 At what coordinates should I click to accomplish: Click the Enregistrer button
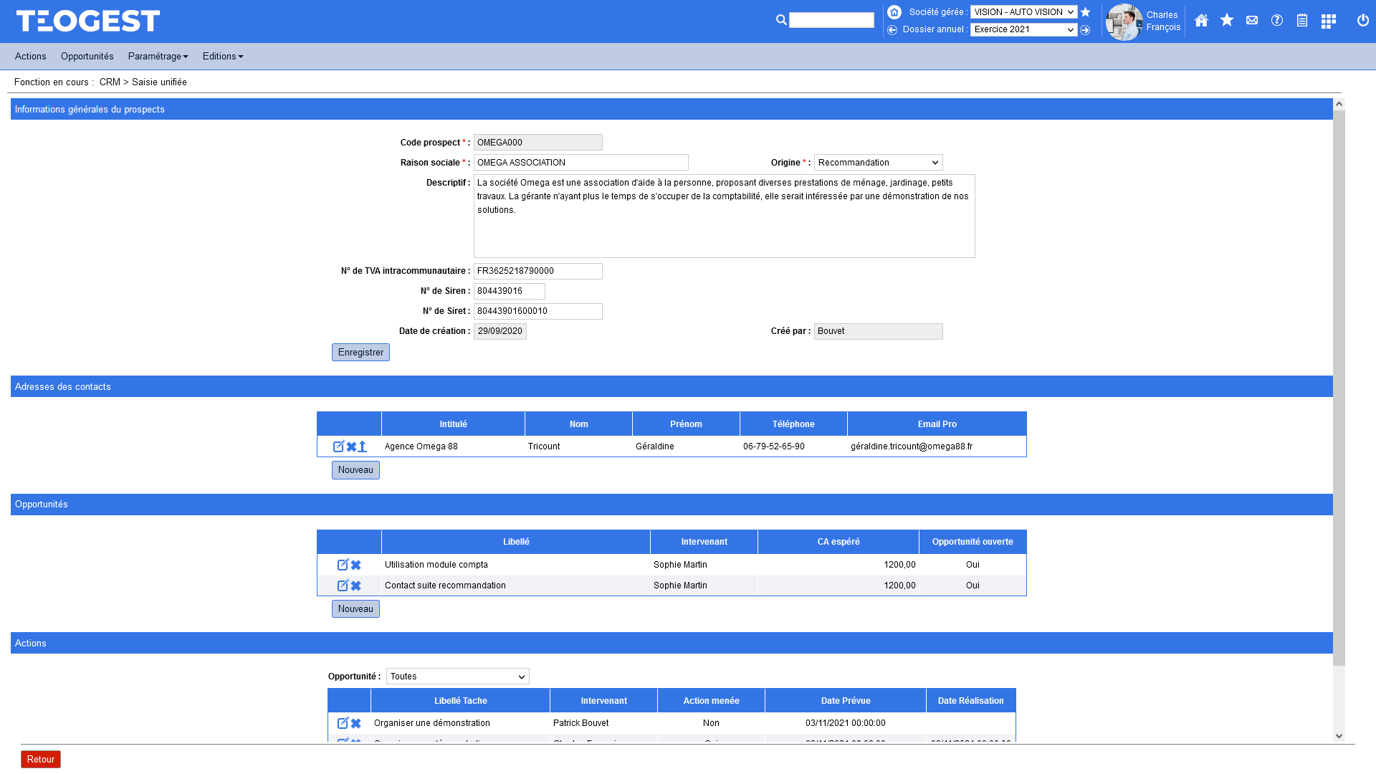click(360, 353)
